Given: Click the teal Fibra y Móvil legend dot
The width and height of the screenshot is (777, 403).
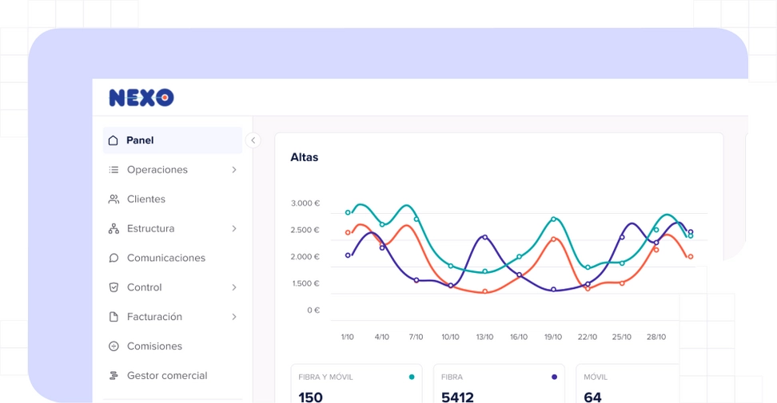Looking at the screenshot, I should (412, 377).
